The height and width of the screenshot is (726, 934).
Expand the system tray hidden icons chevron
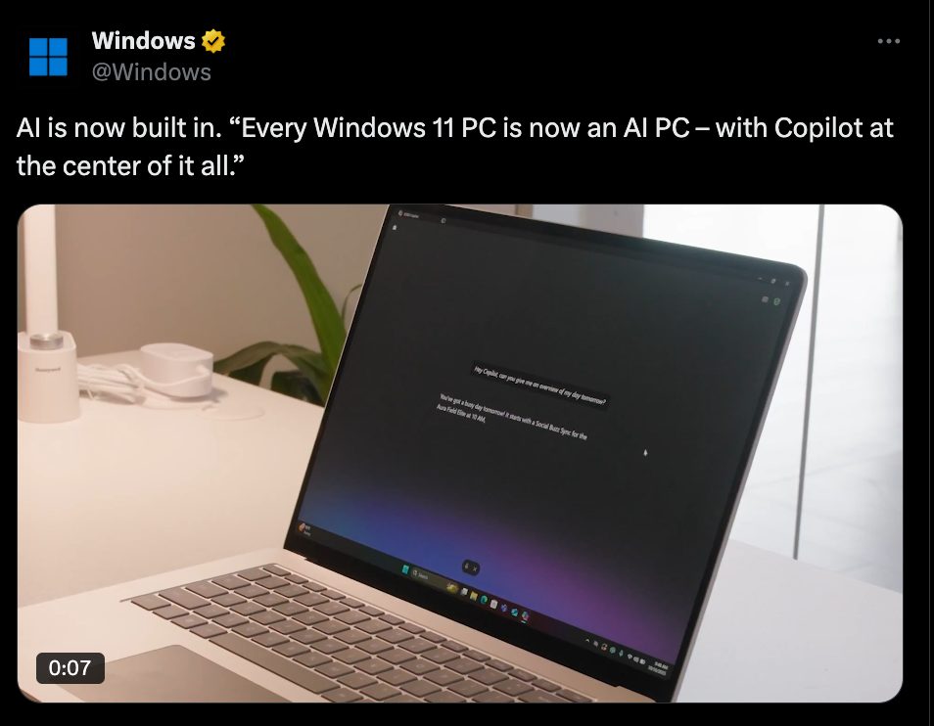point(587,641)
